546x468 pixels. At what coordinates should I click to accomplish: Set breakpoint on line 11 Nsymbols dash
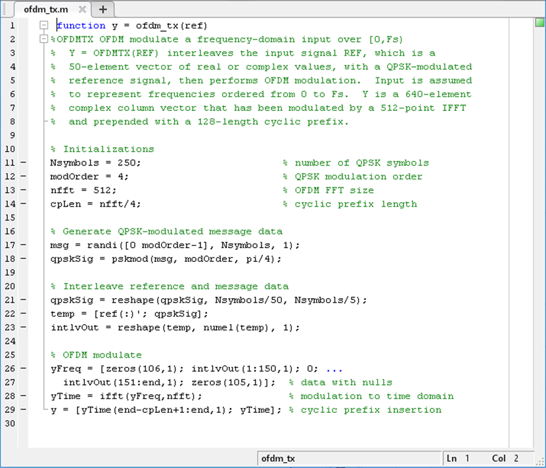[24, 163]
